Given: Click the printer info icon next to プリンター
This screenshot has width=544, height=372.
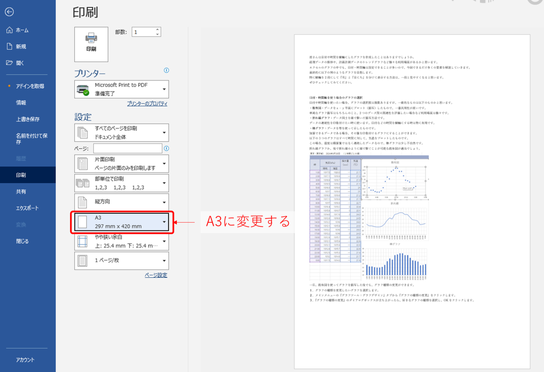Looking at the screenshot, I should coord(166,71).
